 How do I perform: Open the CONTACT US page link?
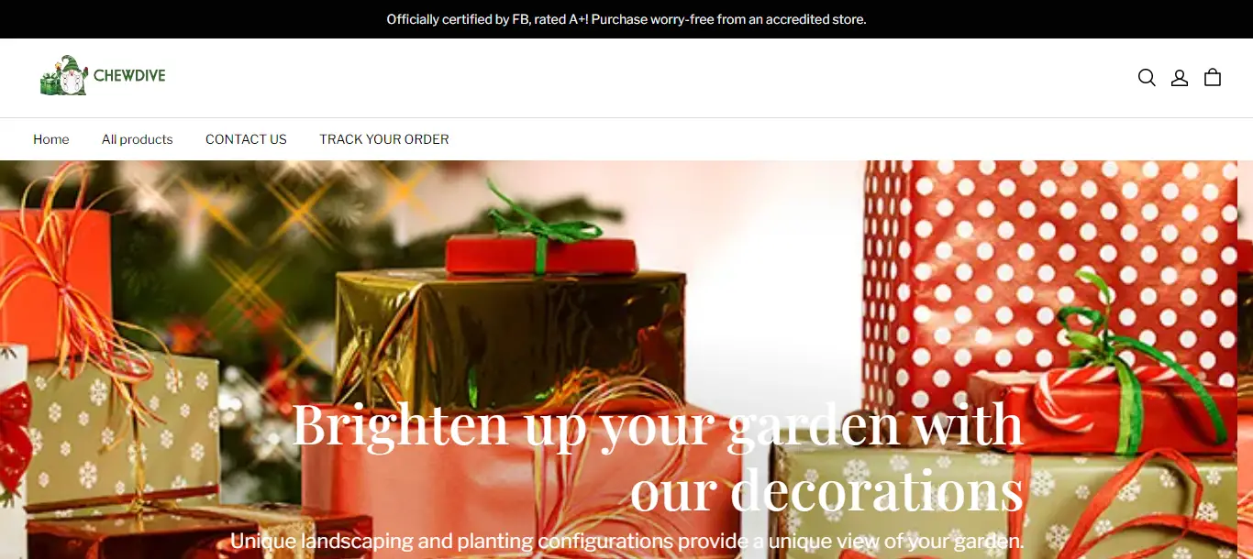pyautogui.click(x=246, y=139)
